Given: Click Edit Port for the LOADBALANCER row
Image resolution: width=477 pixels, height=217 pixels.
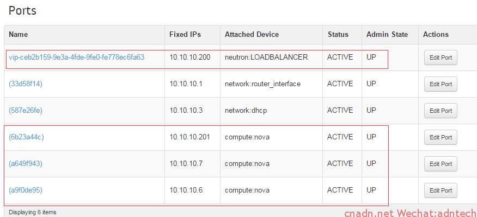Looking at the screenshot, I should click(x=441, y=58).
